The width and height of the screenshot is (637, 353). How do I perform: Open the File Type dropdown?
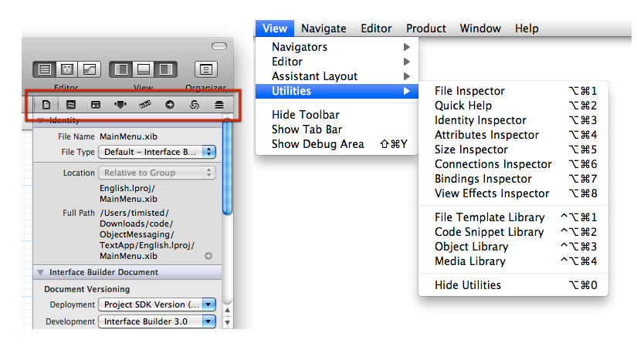tap(158, 152)
